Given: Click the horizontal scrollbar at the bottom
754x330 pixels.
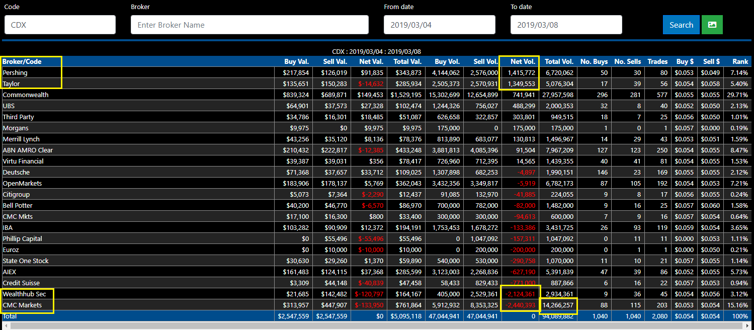Looking at the screenshot, I should (x=377, y=326).
